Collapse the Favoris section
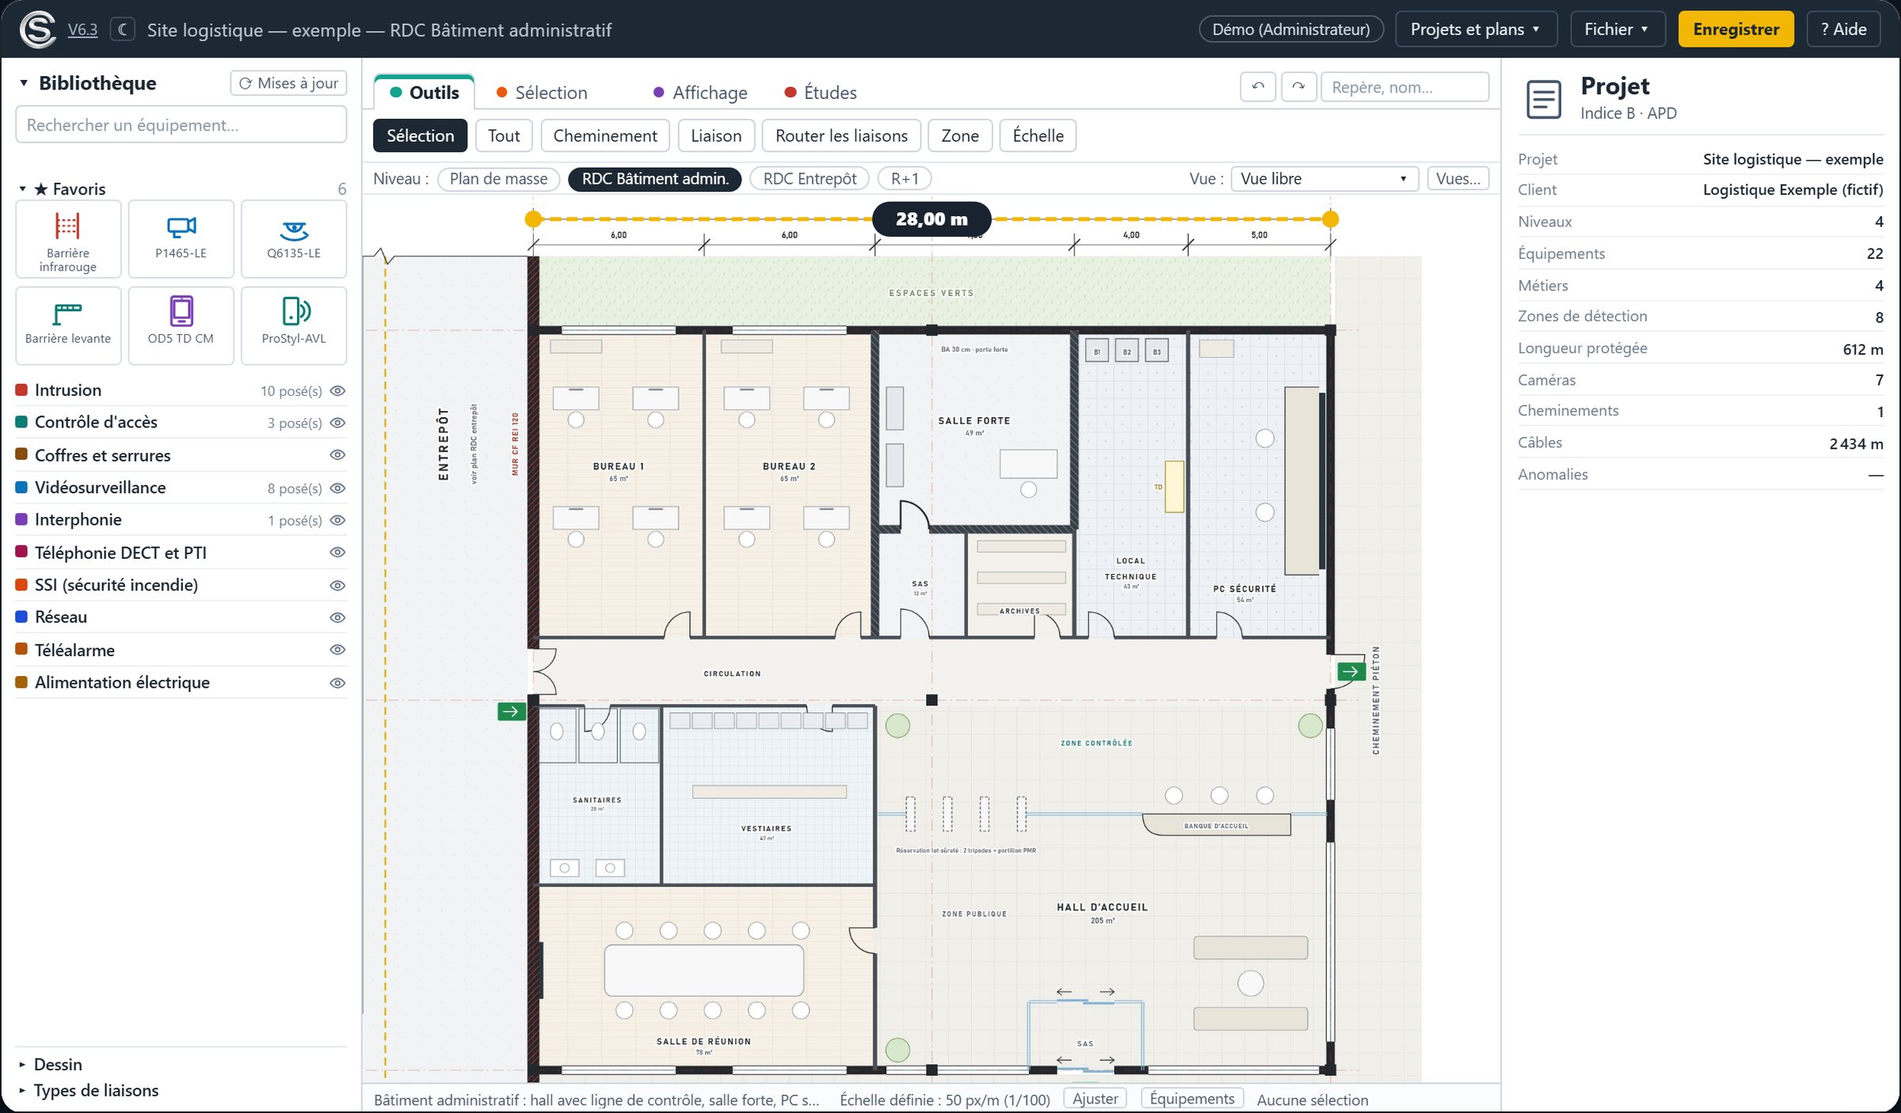The width and height of the screenshot is (1901, 1113). (22, 189)
